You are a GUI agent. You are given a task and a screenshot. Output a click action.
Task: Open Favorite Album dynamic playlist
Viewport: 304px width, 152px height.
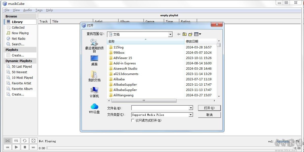tap(20, 89)
